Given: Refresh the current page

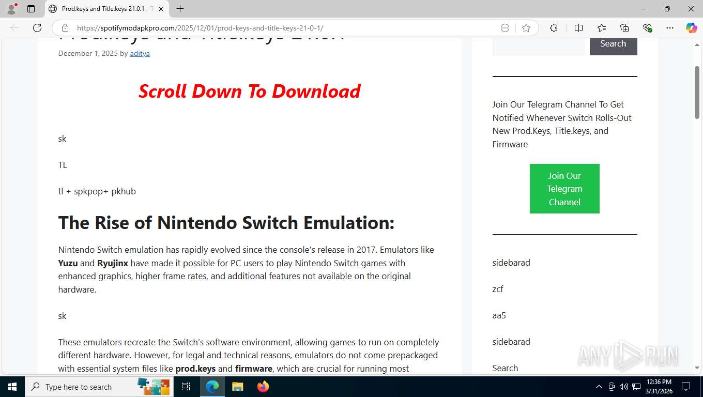Looking at the screenshot, I should click(37, 28).
